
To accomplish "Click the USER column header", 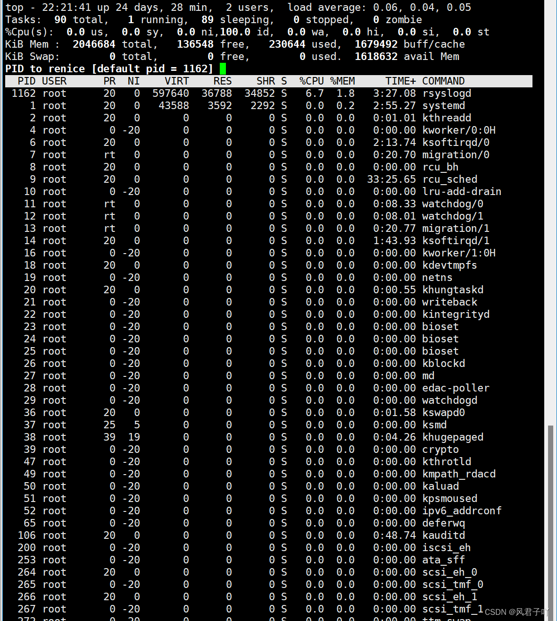I will tap(55, 81).
